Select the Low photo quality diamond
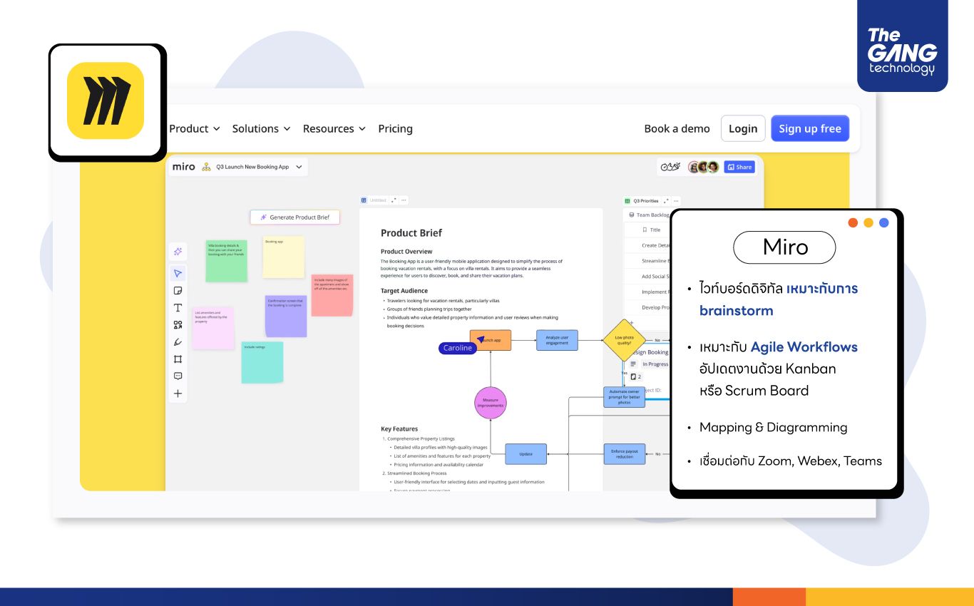 point(624,340)
